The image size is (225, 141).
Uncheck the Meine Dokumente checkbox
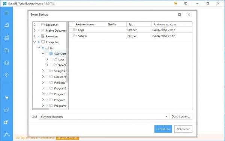39,31
